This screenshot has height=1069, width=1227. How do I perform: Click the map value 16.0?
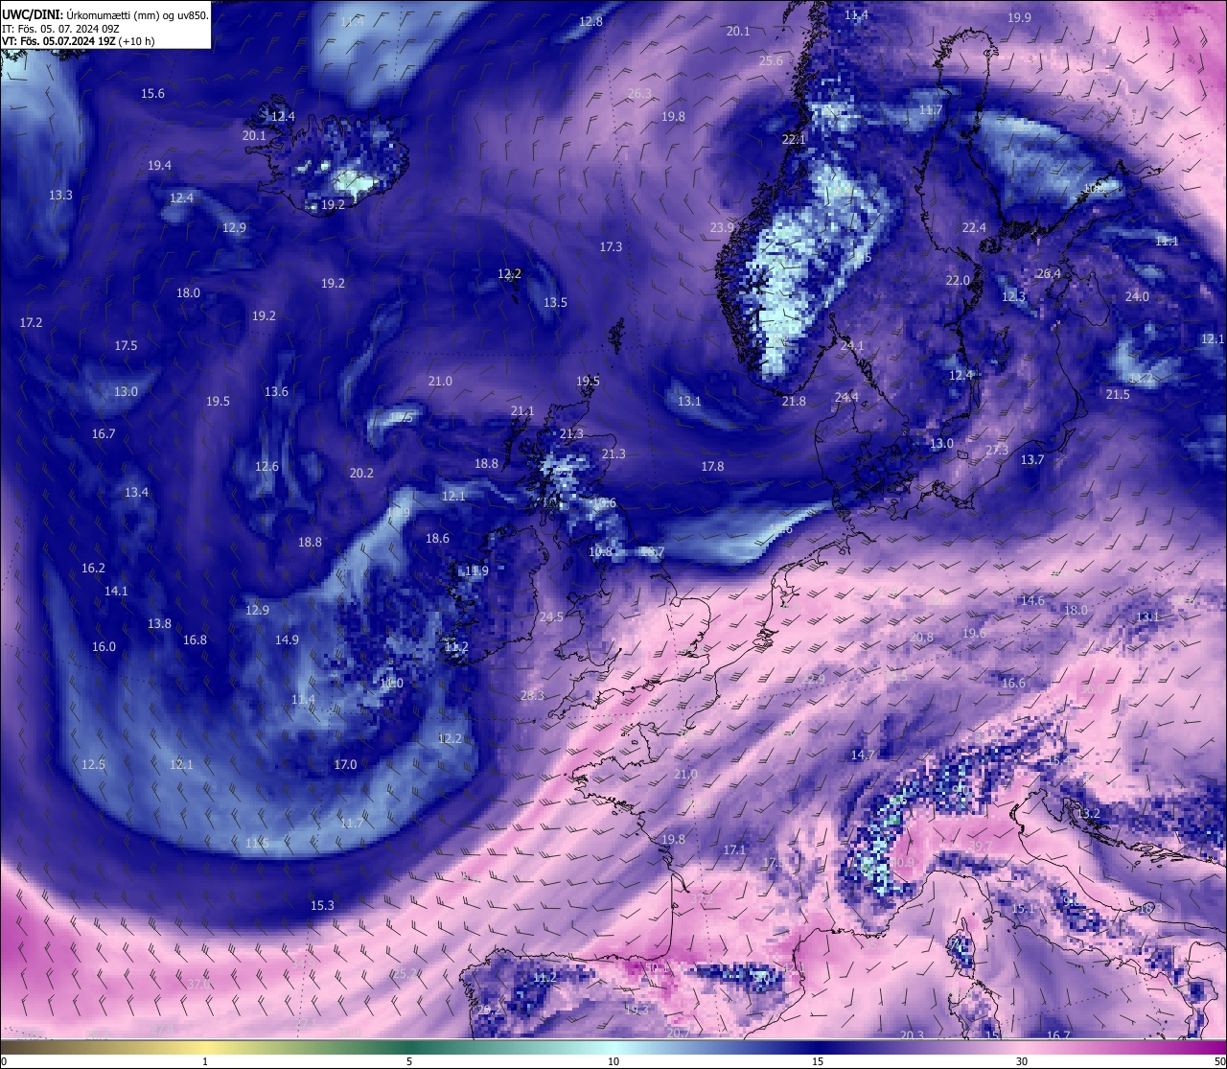click(104, 646)
